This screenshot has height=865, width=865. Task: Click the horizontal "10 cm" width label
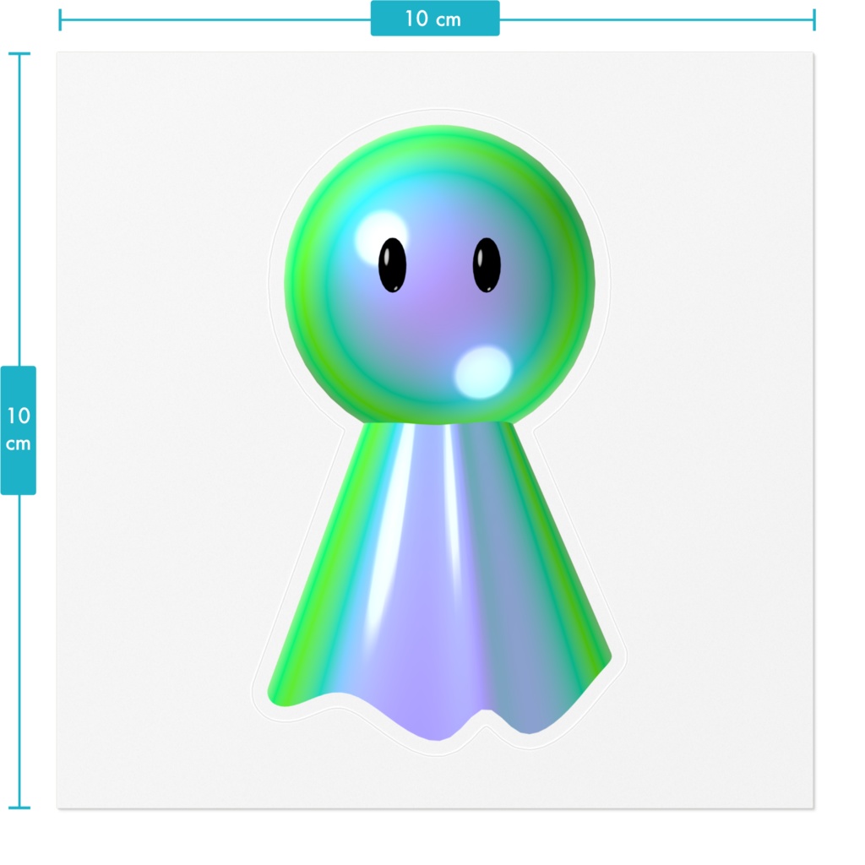435,19
